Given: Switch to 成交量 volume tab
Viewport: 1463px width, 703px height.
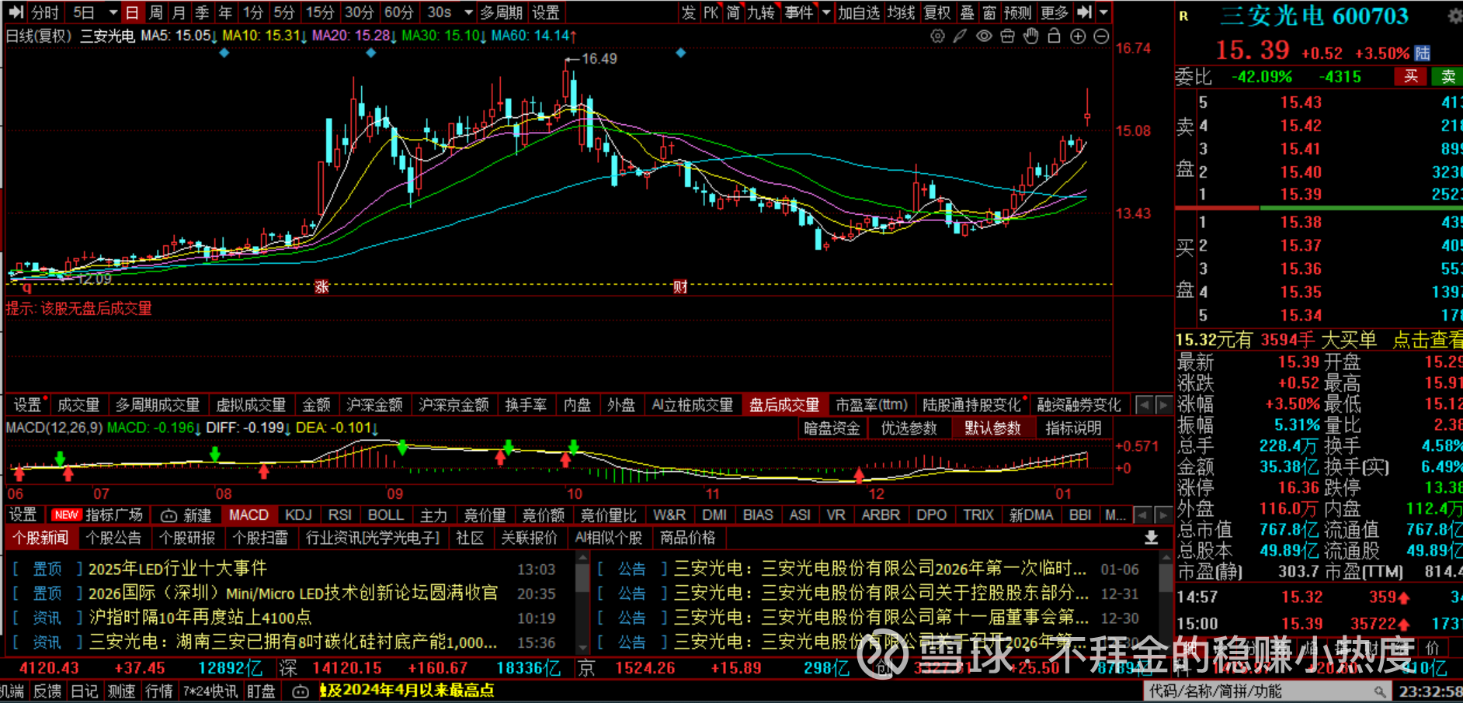Looking at the screenshot, I should [x=78, y=405].
